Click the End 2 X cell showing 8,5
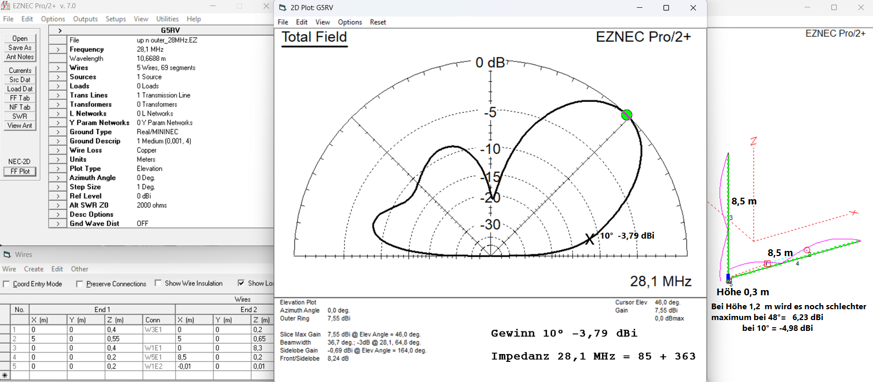 (x=194, y=357)
